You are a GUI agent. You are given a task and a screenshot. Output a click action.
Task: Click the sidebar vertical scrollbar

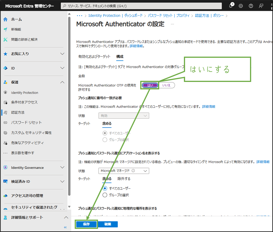(69, 106)
